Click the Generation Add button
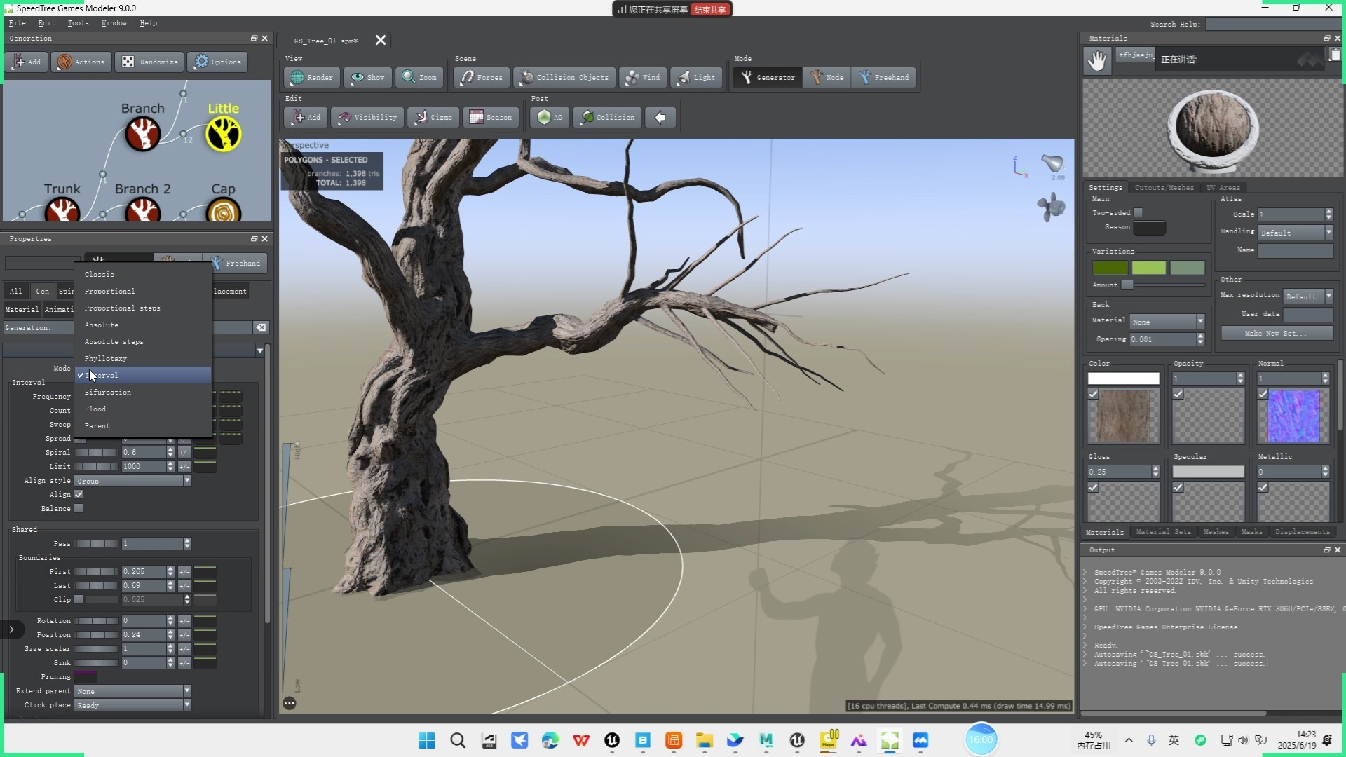The image size is (1346, 757). pos(27,62)
